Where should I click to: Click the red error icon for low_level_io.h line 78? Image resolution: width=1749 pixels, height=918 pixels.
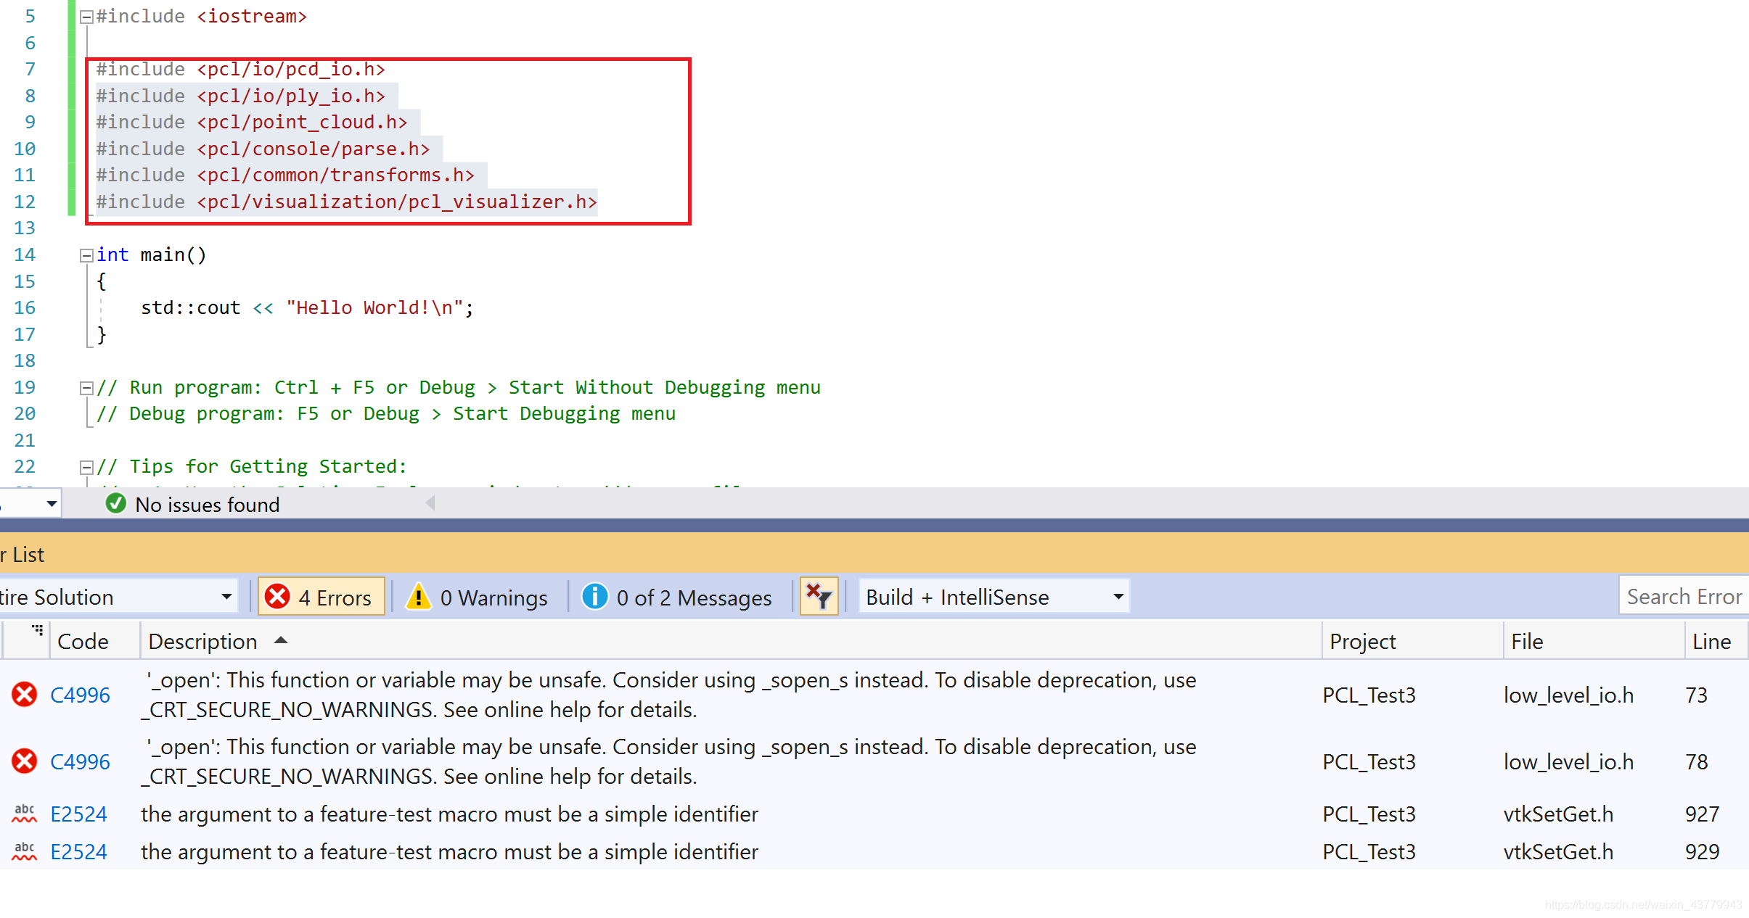point(25,761)
